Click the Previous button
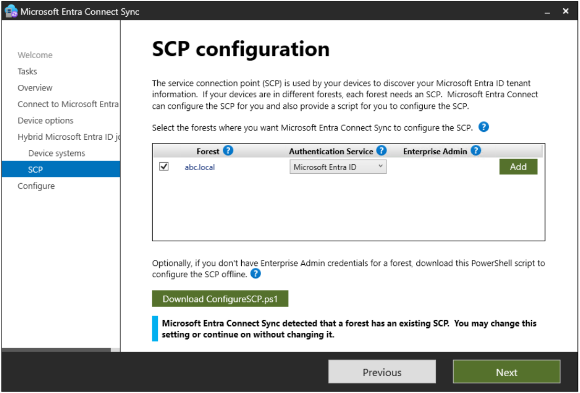The width and height of the screenshot is (580, 393). click(x=382, y=372)
